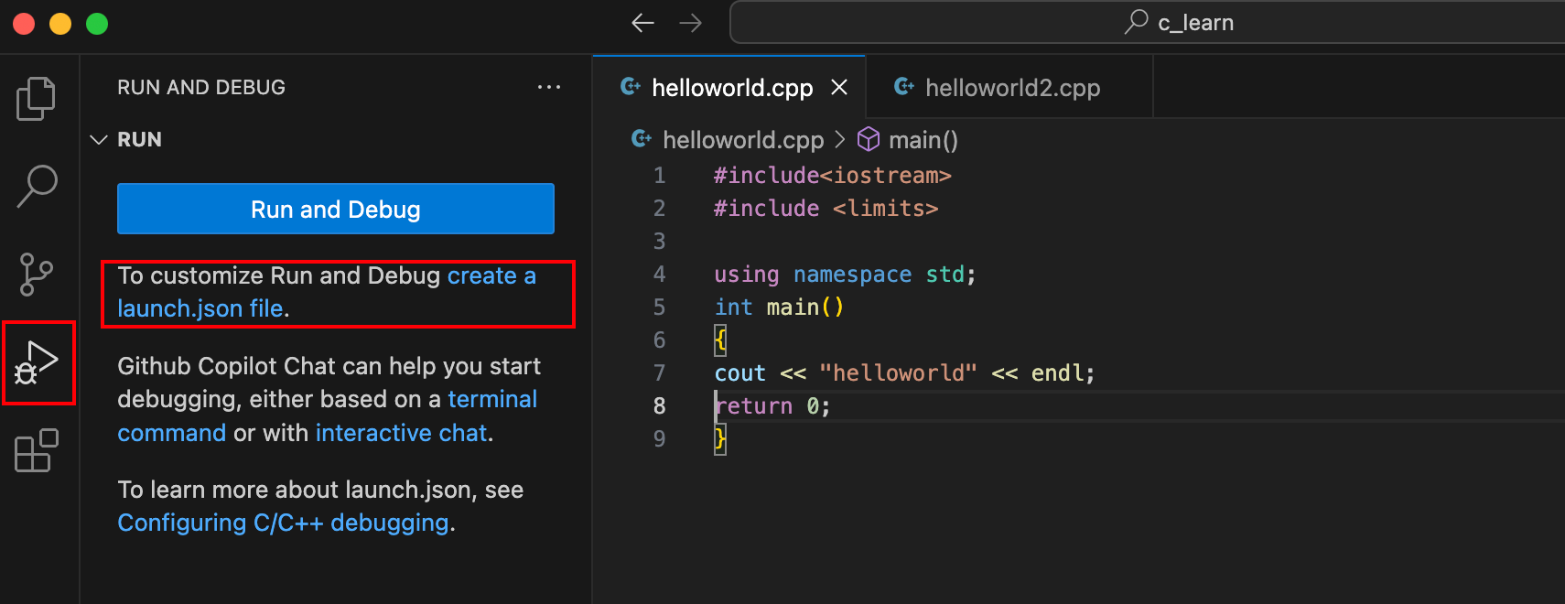Go back with the left arrow
This screenshot has height=604, width=1565.
click(x=643, y=23)
